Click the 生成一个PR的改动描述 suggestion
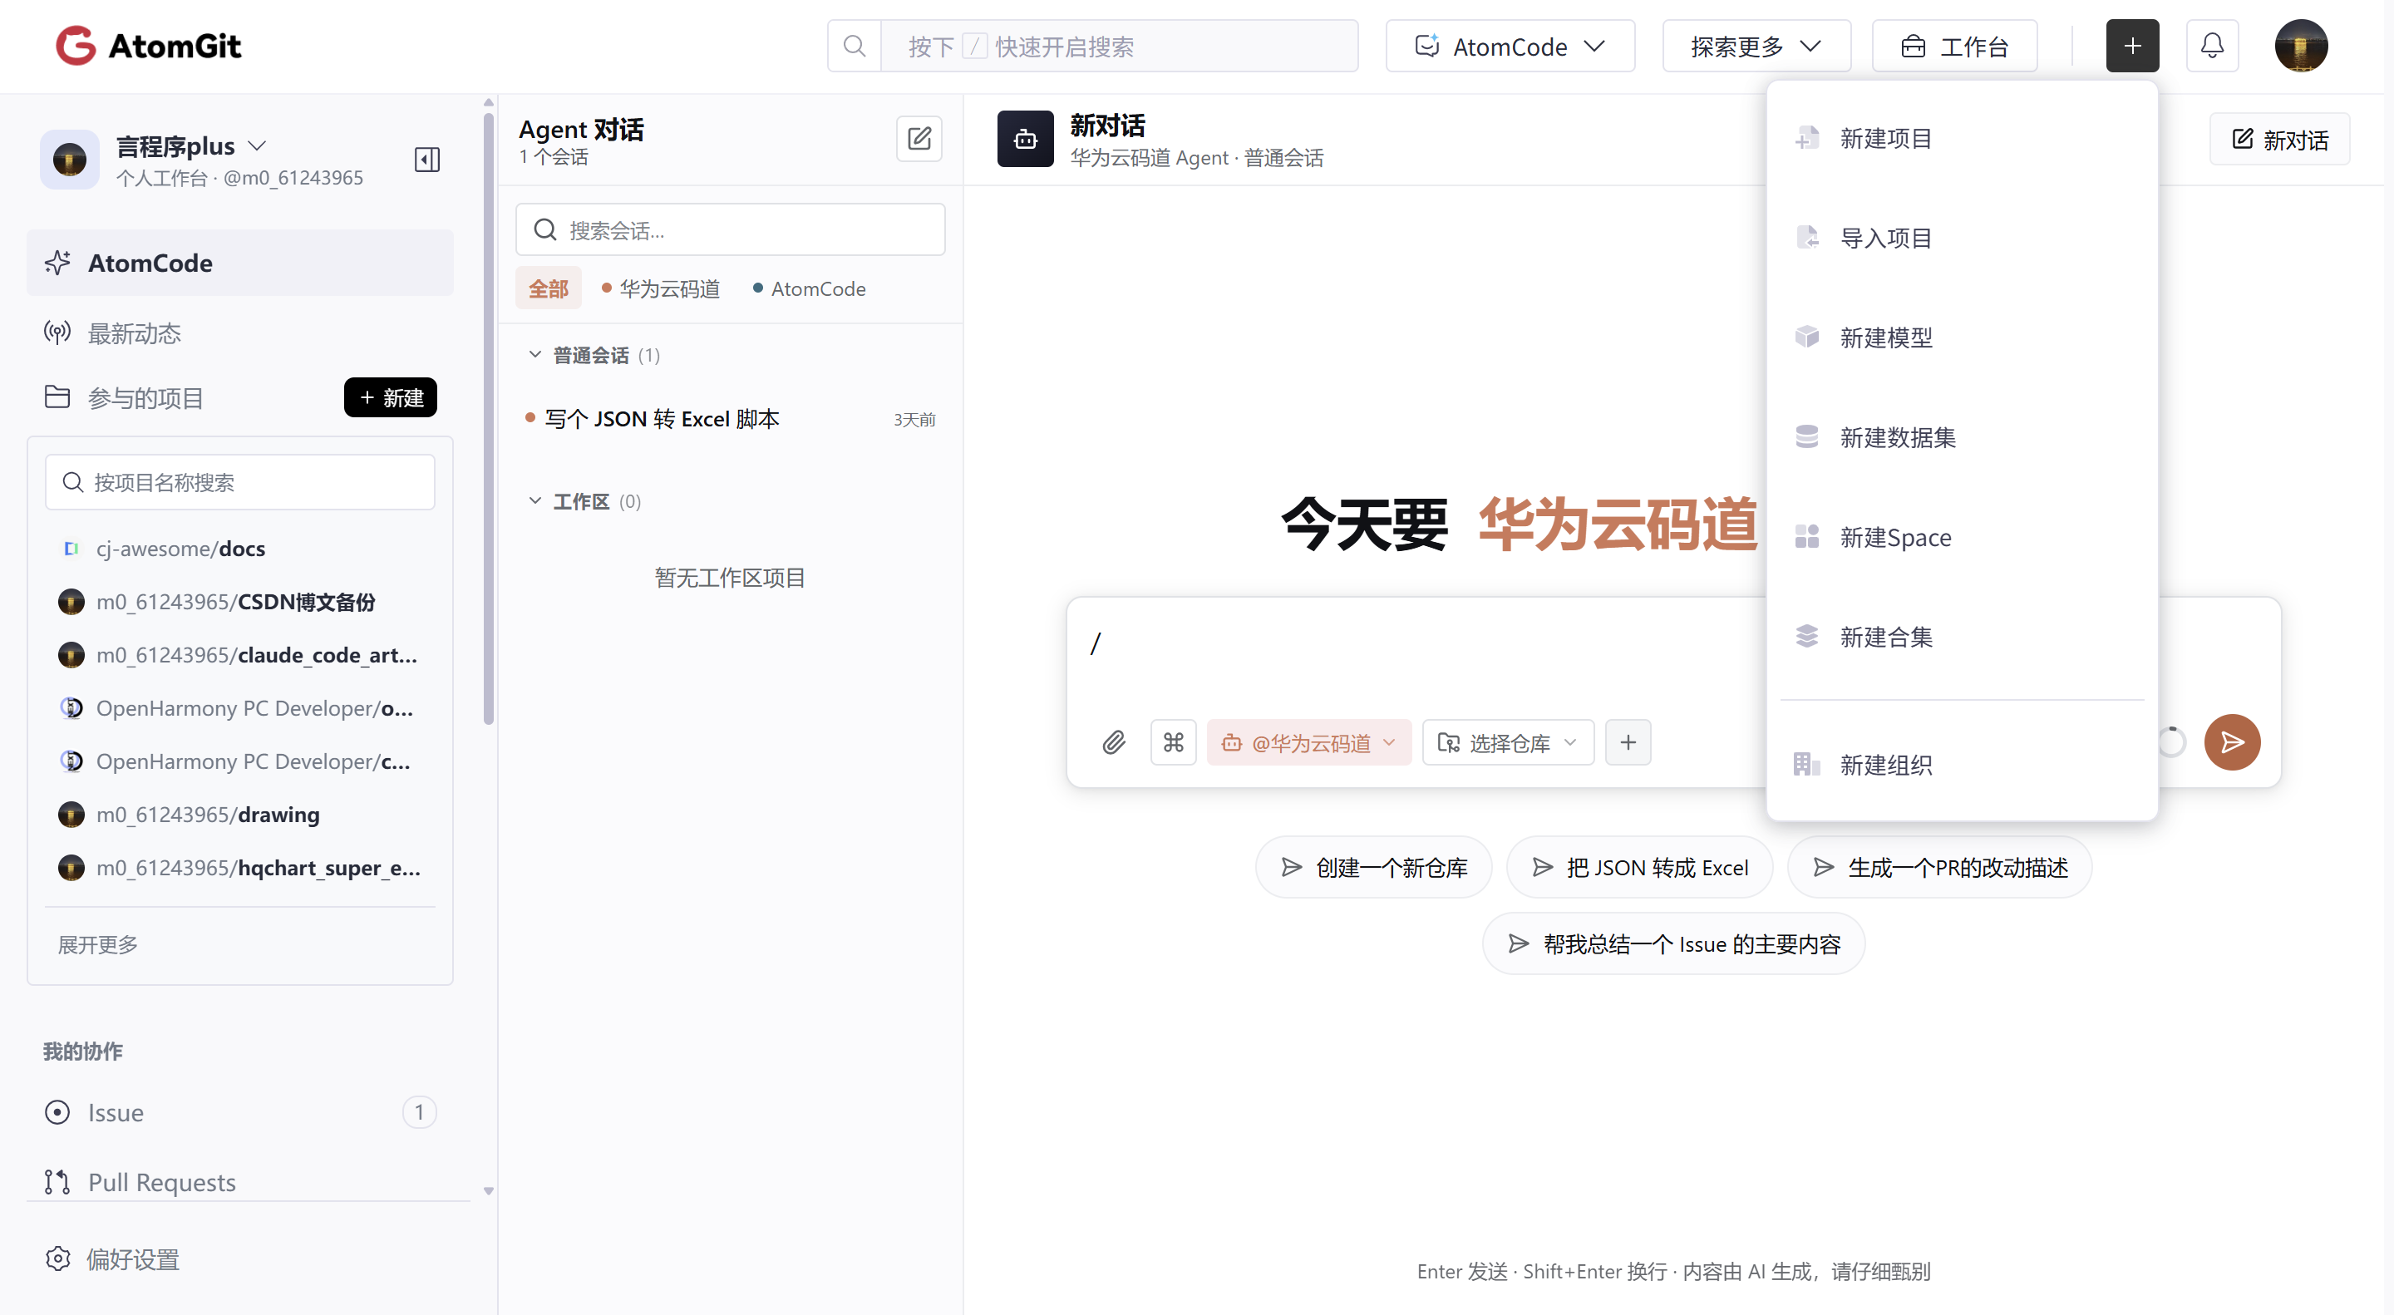The image size is (2394, 1315). [1938, 867]
